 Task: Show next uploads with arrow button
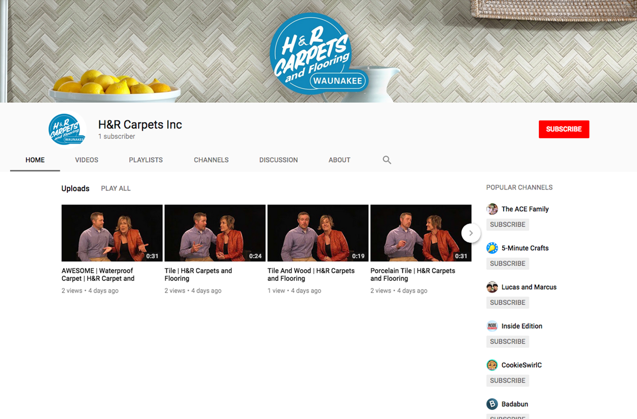pyautogui.click(x=471, y=233)
